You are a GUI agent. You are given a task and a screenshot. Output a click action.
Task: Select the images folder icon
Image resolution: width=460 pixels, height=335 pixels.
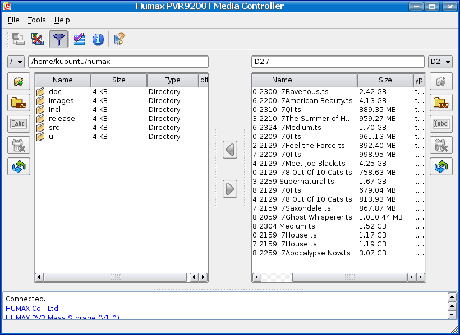coord(40,101)
